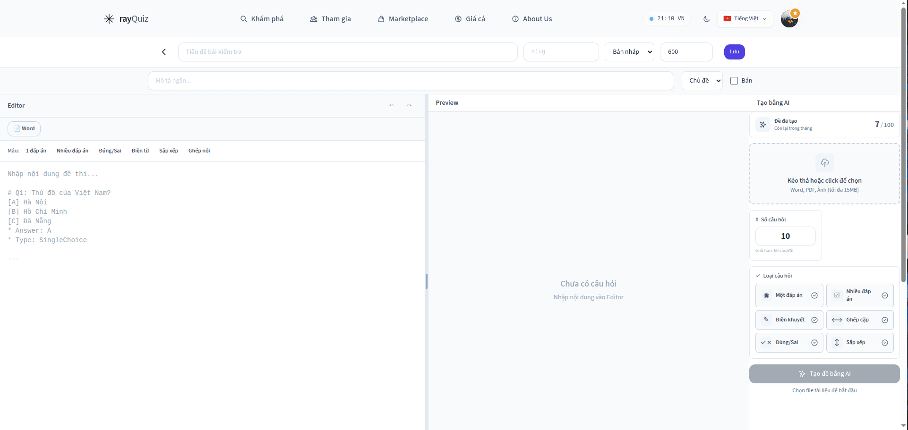Insert the Ghép nối template
This screenshot has height=430, width=908.
(x=199, y=151)
